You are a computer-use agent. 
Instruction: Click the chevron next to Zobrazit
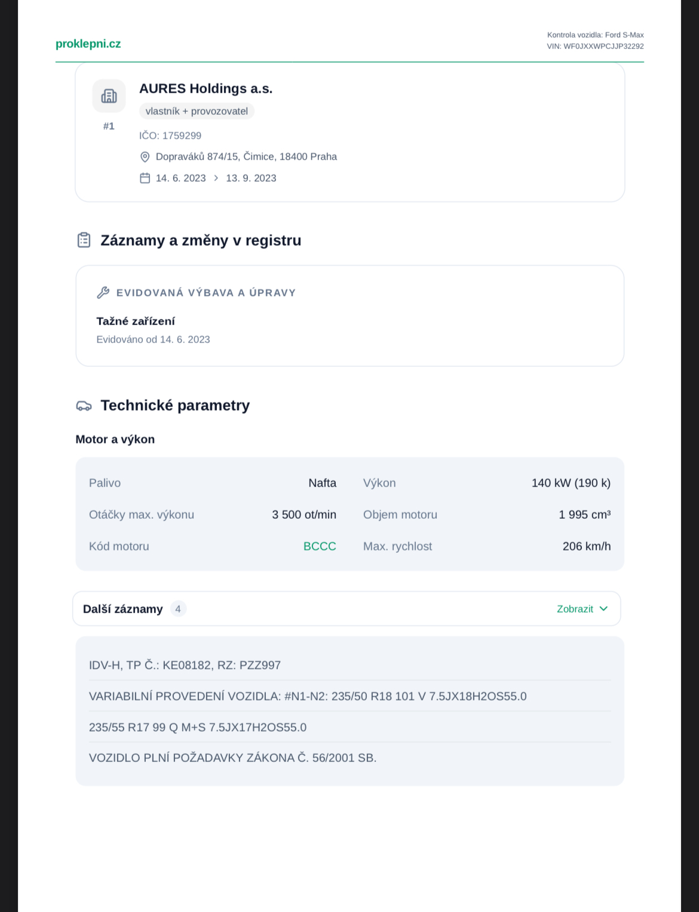tap(603, 609)
